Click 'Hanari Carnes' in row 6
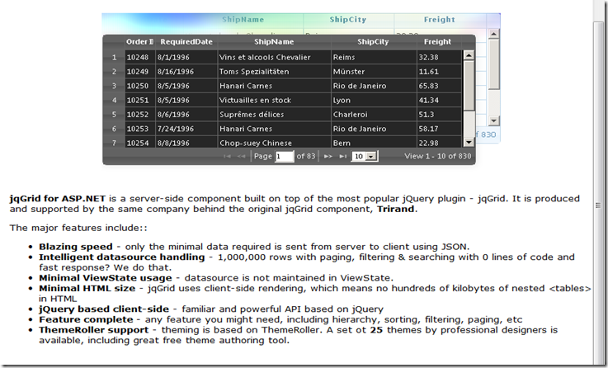This screenshot has width=608, height=368. click(275, 129)
